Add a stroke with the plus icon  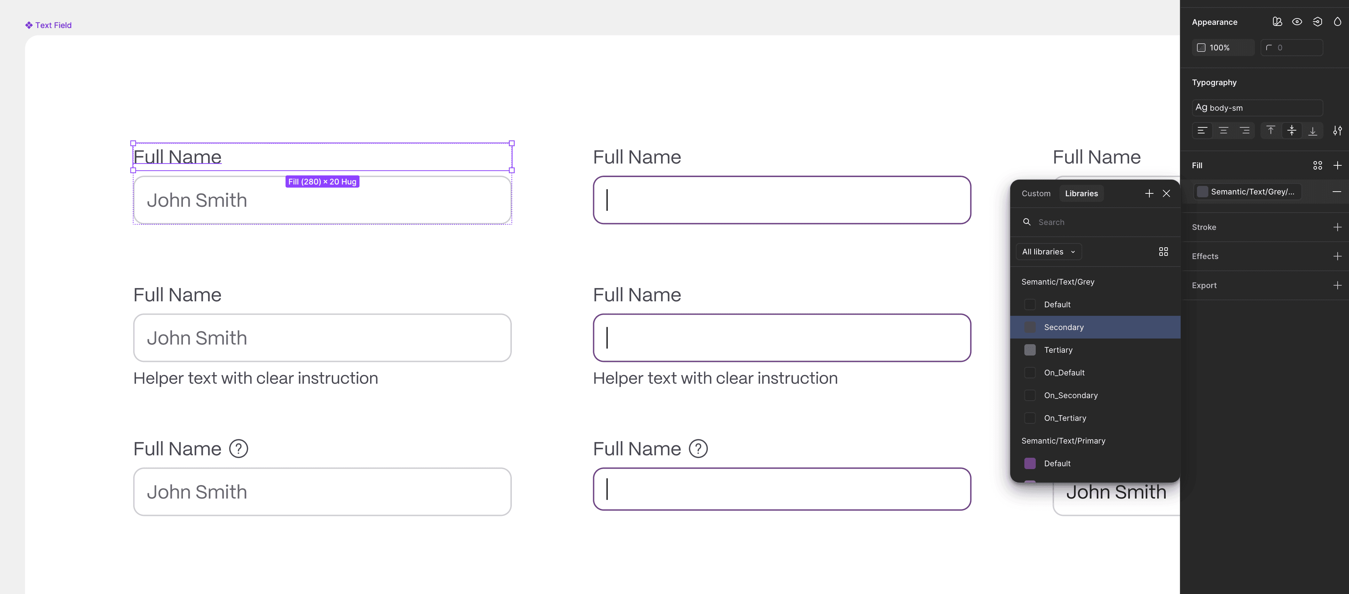pos(1337,227)
